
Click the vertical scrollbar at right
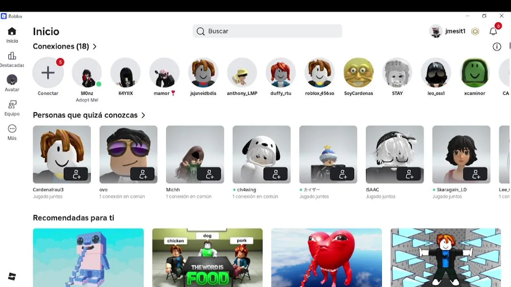pyautogui.click(x=509, y=45)
